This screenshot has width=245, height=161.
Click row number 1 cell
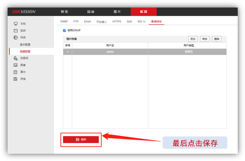point(68,52)
